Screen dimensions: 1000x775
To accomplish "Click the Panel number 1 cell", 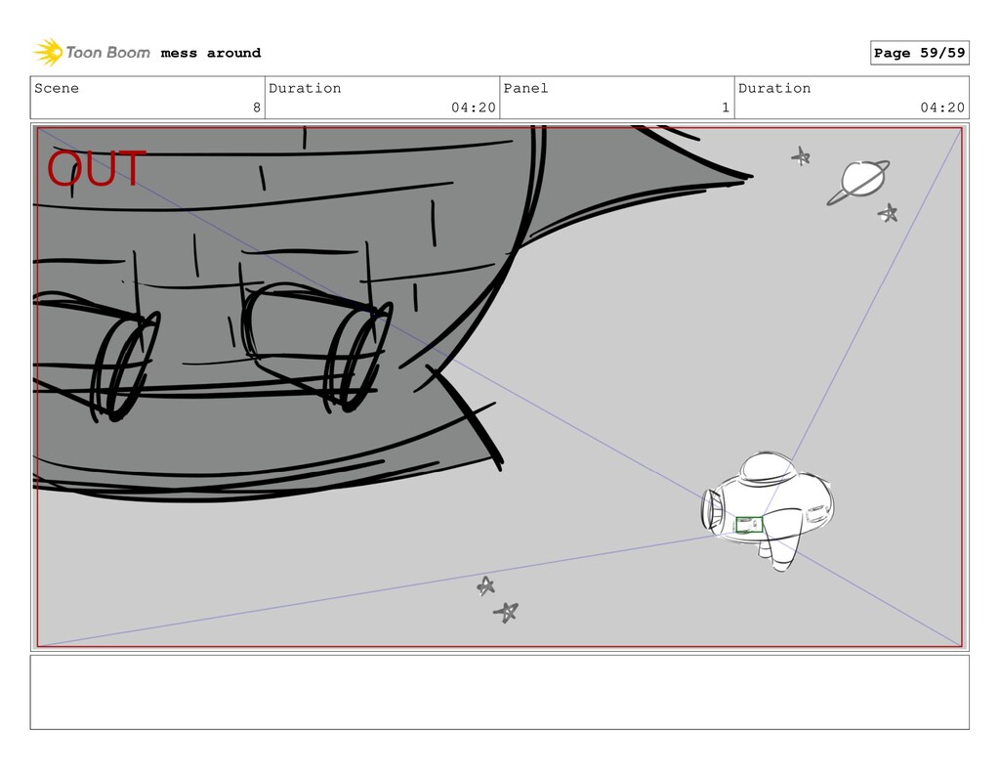I will pos(617,98).
